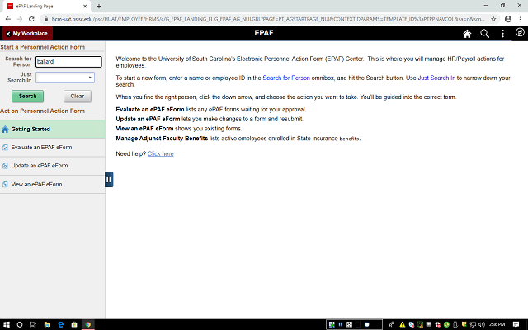Open the global search magnifier icon
The width and height of the screenshot is (528, 330).
[484, 34]
